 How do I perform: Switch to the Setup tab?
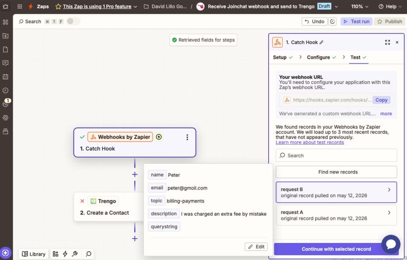point(283,57)
